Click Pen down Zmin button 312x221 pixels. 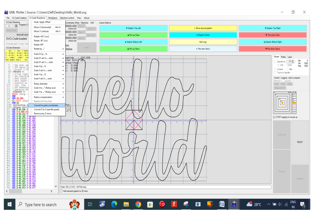coord(273,35)
